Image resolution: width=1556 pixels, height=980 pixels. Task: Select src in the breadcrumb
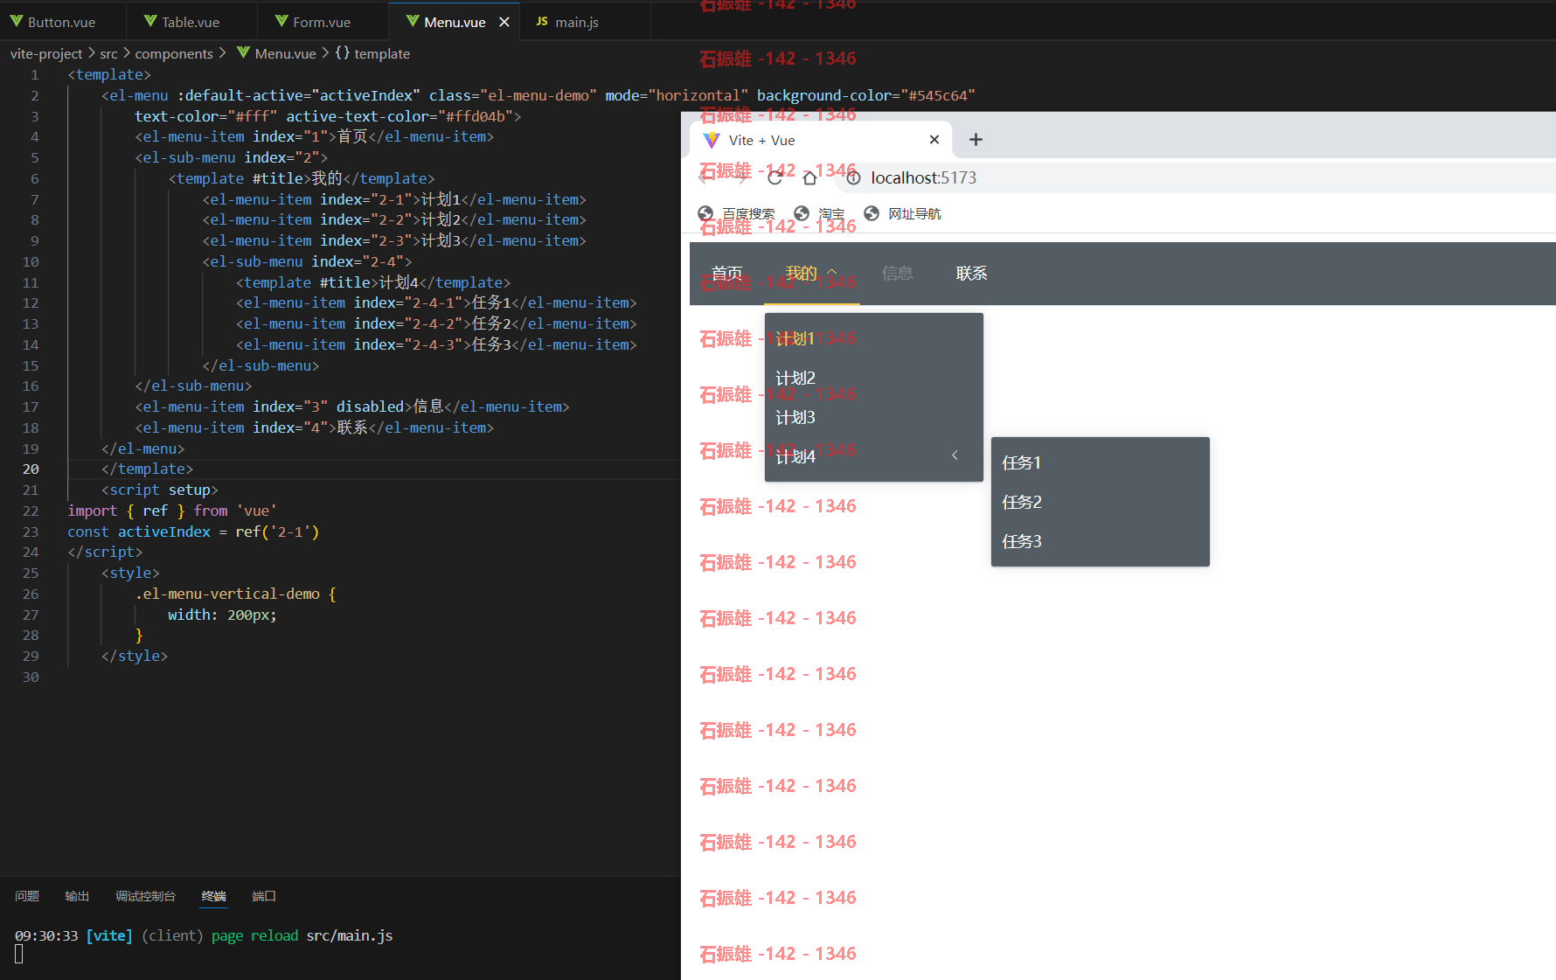(108, 53)
